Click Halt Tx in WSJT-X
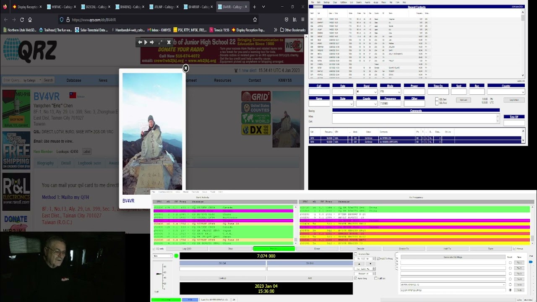This screenshot has height=302, width=537. click(x=447, y=249)
